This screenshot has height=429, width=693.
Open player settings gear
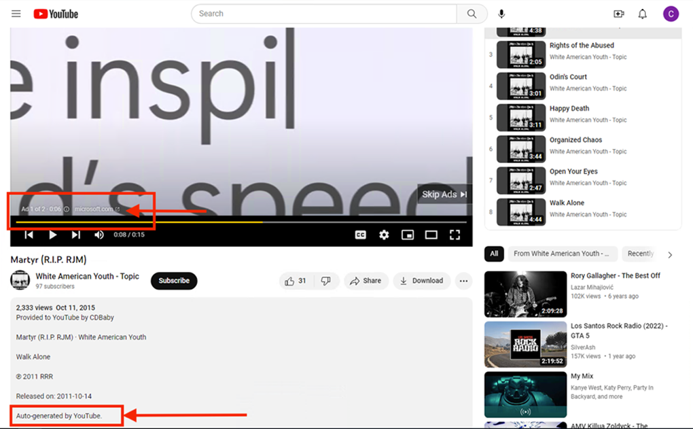(384, 235)
